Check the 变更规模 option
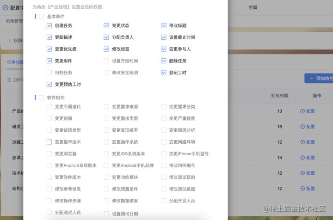This screenshot has height=220, width=333. (x=49, y=118)
